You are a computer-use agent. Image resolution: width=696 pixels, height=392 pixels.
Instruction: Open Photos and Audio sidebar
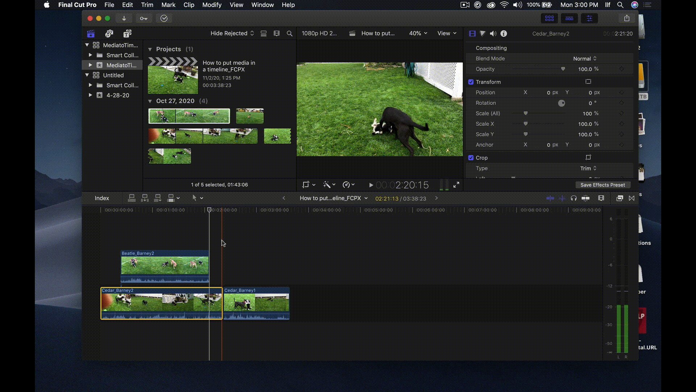click(109, 34)
